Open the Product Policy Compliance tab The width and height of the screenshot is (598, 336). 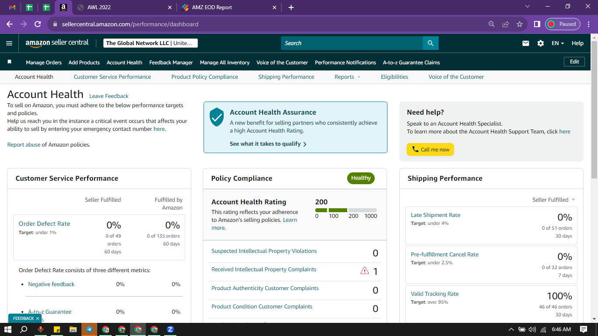[x=204, y=77]
